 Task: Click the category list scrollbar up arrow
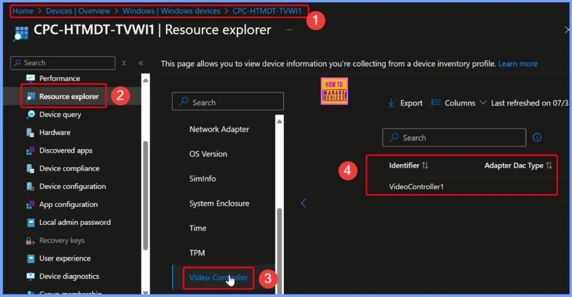(x=279, y=121)
